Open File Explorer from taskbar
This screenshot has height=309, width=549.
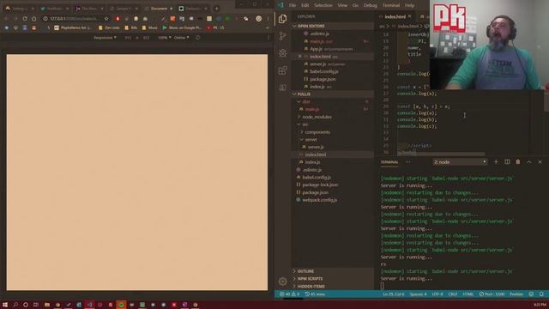point(47,305)
